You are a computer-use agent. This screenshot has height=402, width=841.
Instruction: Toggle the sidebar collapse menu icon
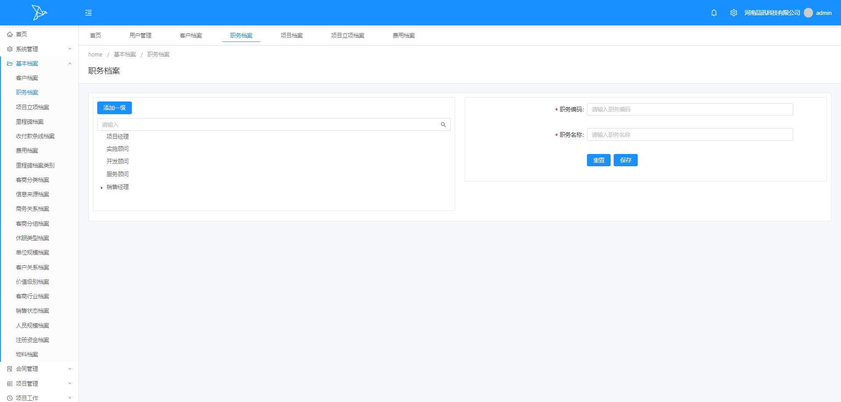coord(88,13)
